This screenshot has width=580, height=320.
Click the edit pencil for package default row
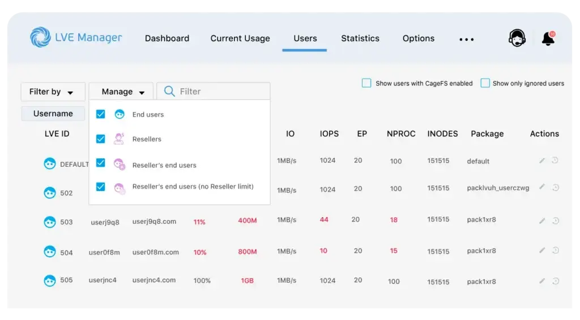click(x=542, y=161)
